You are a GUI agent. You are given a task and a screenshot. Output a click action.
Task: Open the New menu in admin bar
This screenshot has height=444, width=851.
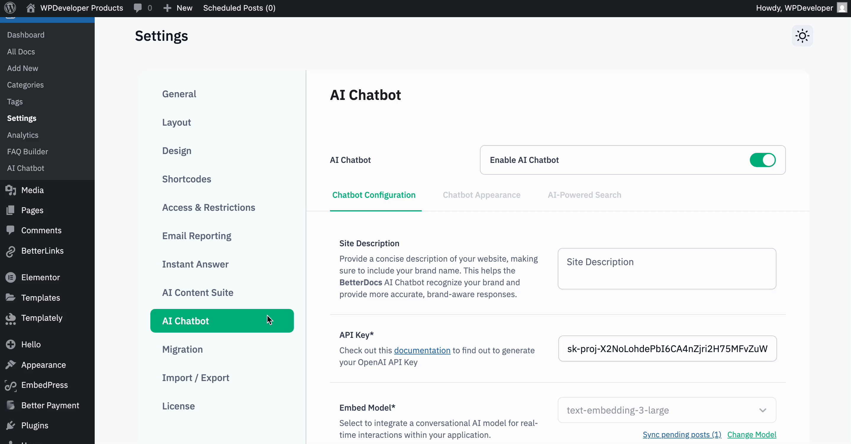tap(178, 8)
